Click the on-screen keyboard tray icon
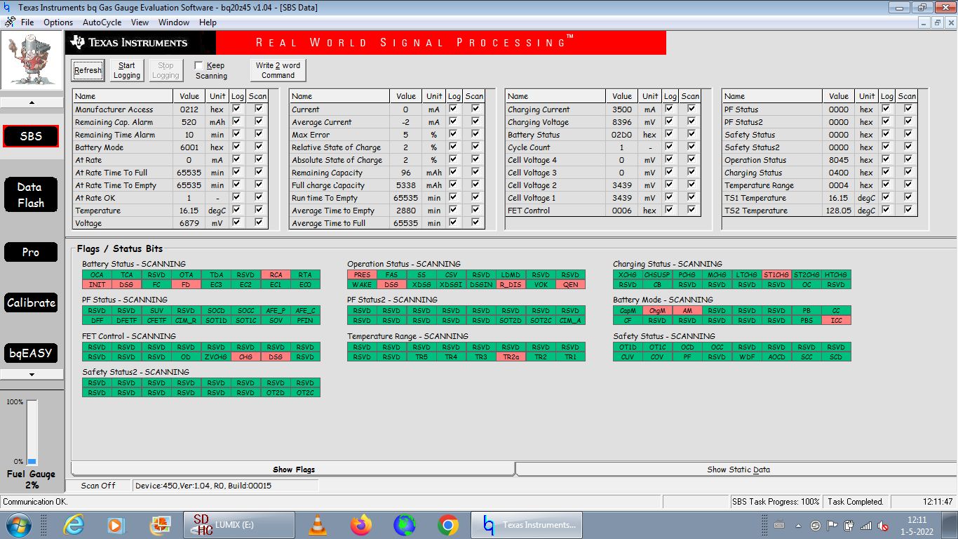The image size is (958, 539). click(x=779, y=525)
